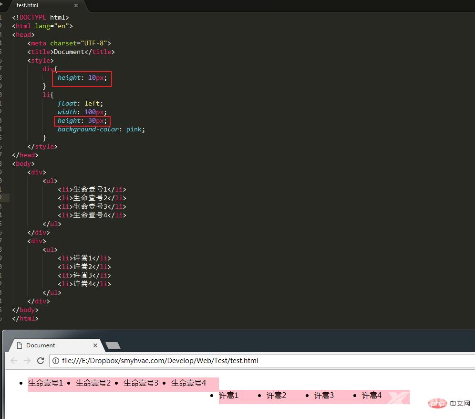This screenshot has height=419, width=475.
Task: Click the php 中文网 watermark logo
Action: (448, 404)
